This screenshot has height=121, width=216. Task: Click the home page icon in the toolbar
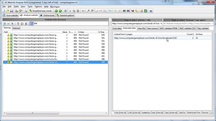[142, 11]
